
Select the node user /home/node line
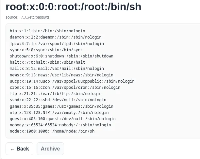click(52, 131)
